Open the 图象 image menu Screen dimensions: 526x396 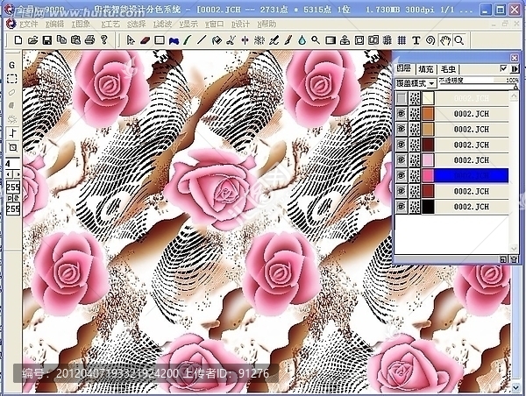[81, 25]
